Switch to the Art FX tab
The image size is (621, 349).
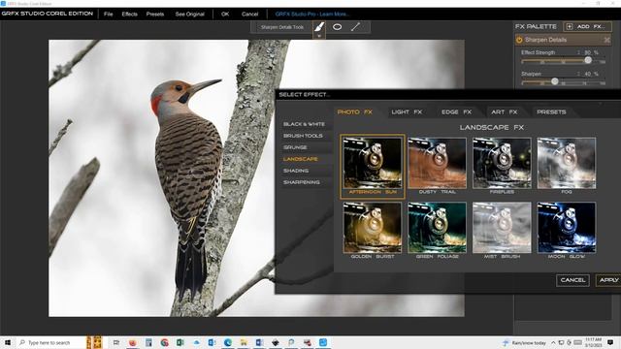pos(505,112)
